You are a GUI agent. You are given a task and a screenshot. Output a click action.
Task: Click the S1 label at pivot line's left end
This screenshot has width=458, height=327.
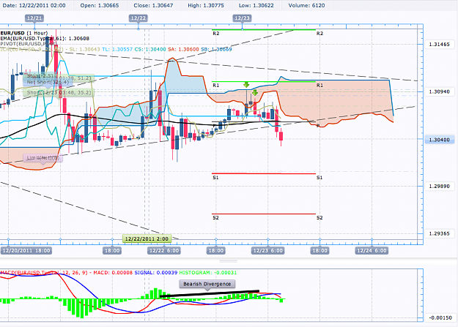click(215, 177)
